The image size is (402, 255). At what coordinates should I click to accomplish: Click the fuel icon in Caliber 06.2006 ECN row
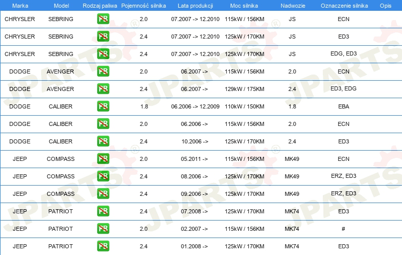(103, 124)
